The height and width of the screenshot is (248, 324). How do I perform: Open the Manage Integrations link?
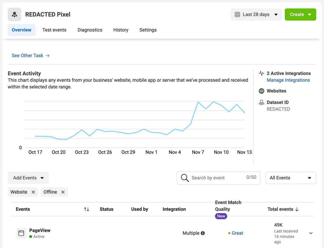[288, 80]
